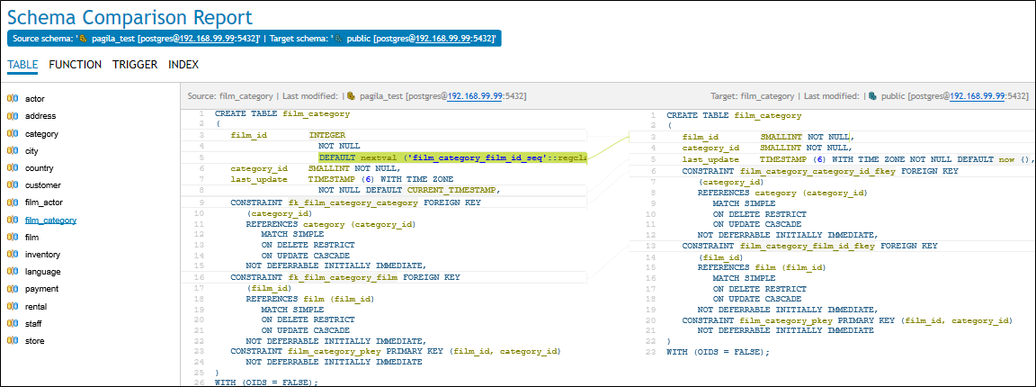Click source line 'NOT NULL DEFAULT CURRENT_TIMESTAMP,'
1036x387 pixels.
[x=410, y=190]
